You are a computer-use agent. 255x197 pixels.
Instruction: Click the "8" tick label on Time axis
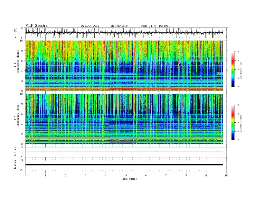click(186, 175)
